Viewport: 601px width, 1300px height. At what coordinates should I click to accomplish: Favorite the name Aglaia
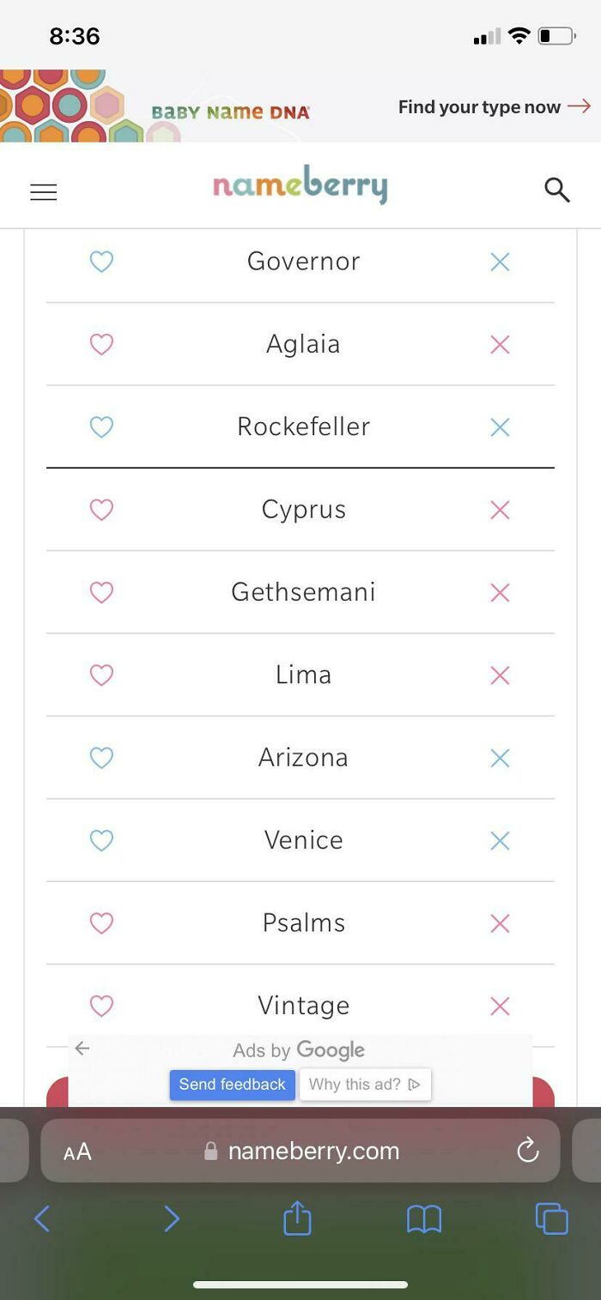click(101, 343)
